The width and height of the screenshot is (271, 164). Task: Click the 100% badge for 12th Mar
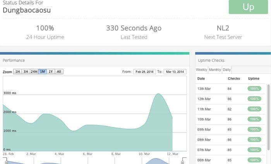tap(254, 99)
